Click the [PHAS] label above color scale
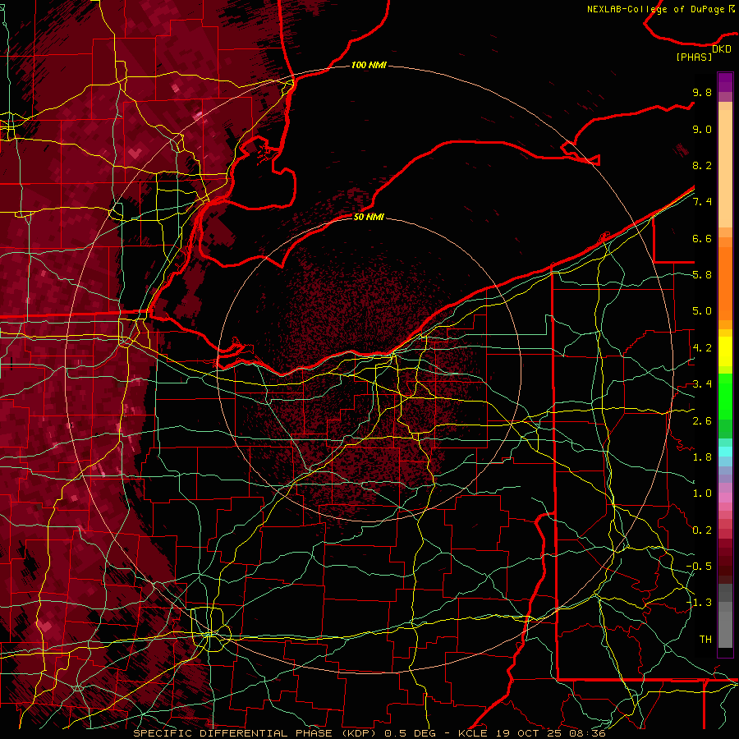 (694, 57)
